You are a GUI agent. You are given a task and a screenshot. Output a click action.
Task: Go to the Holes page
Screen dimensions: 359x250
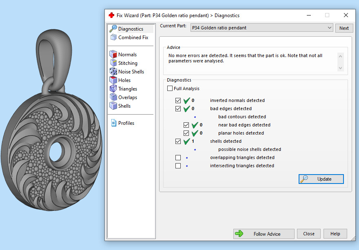coord(124,80)
